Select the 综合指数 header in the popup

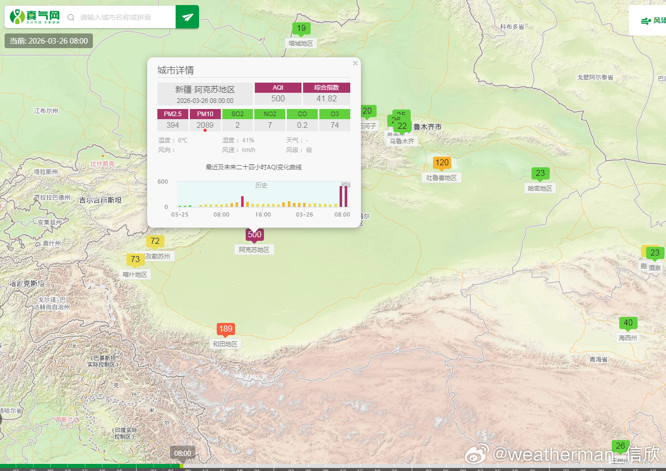(x=326, y=88)
